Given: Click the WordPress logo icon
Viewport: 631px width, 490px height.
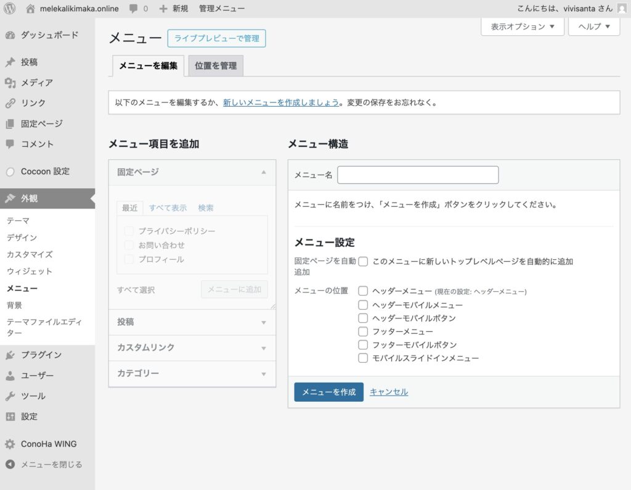Looking at the screenshot, I should tap(10, 9).
